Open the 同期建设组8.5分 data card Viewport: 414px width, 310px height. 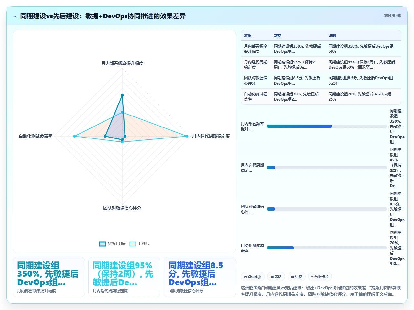click(x=200, y=277)
